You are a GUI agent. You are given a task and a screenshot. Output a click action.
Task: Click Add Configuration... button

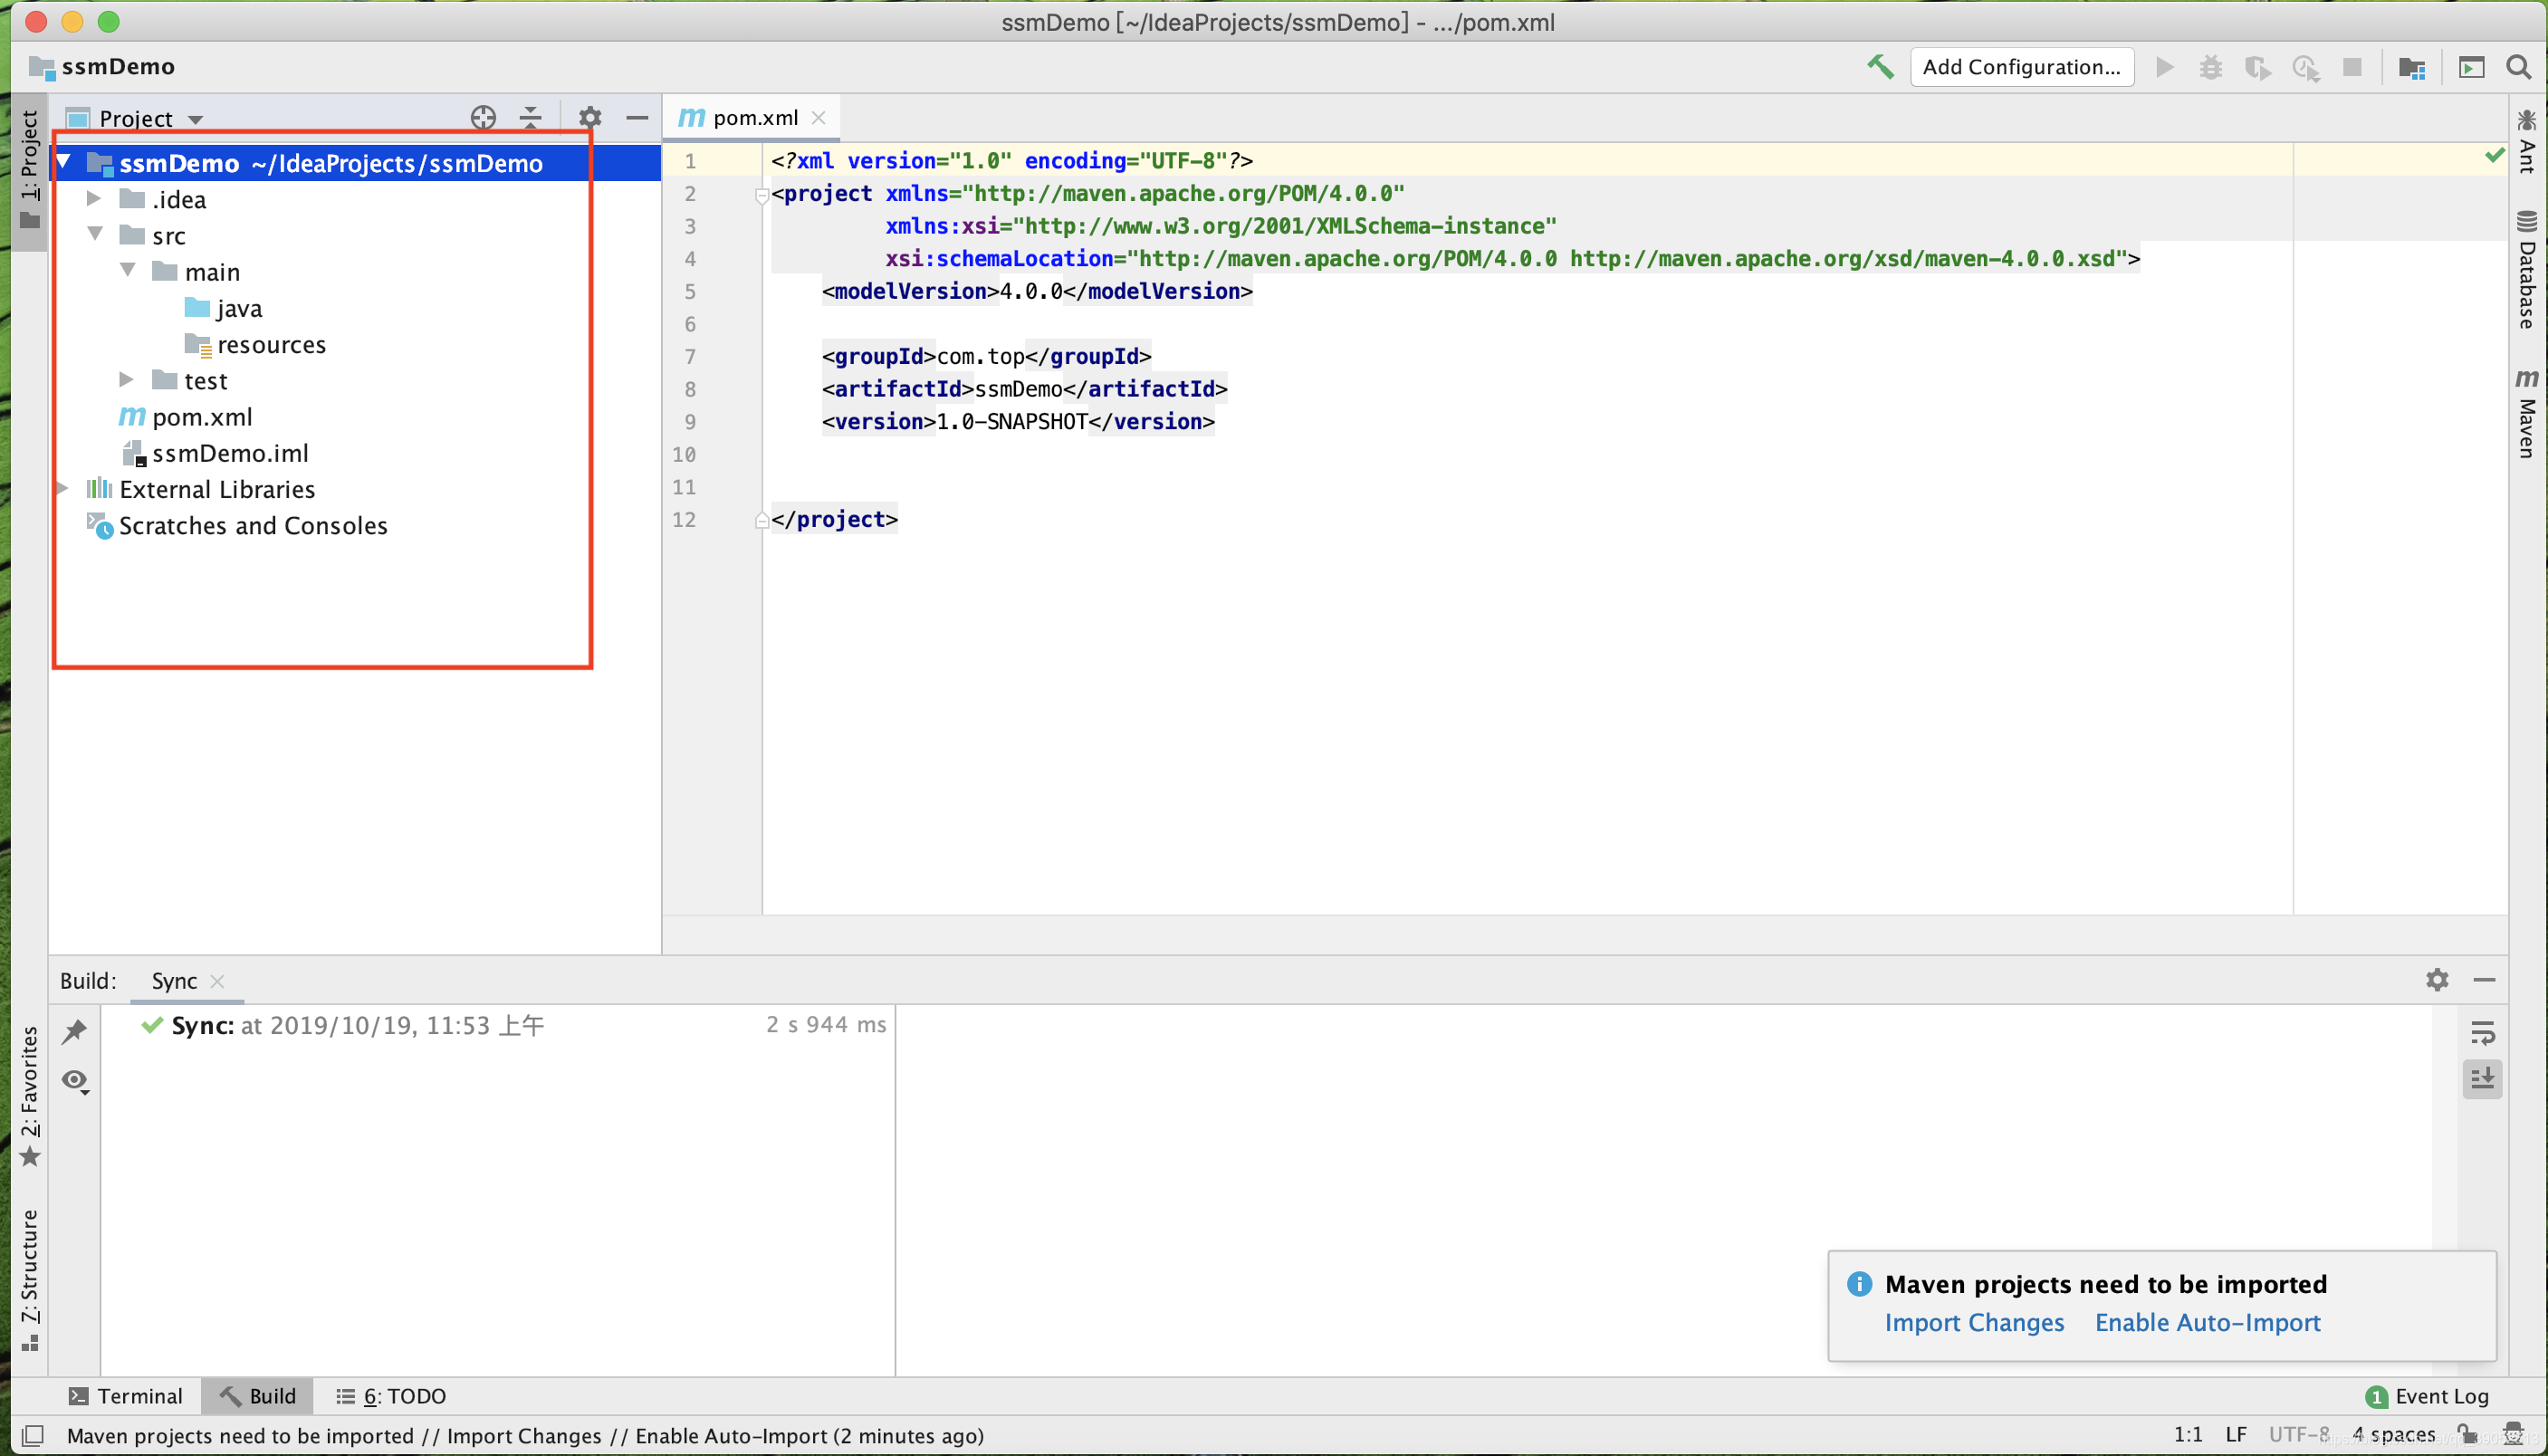tap(2020, 67)
